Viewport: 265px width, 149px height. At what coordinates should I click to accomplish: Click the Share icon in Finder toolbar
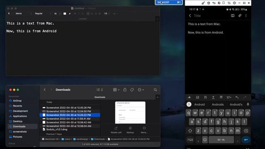(125, 89)
